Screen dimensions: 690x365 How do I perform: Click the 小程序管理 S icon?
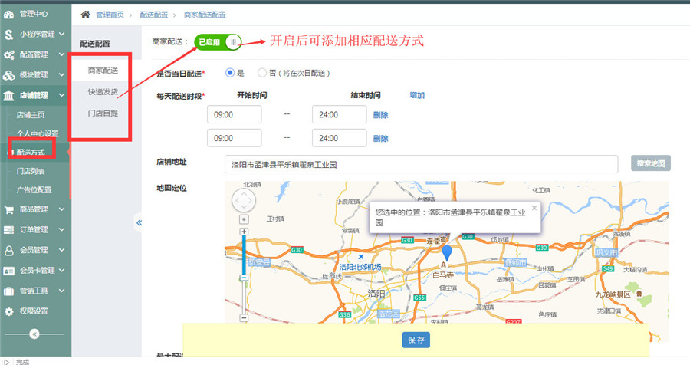click(8, 35)
